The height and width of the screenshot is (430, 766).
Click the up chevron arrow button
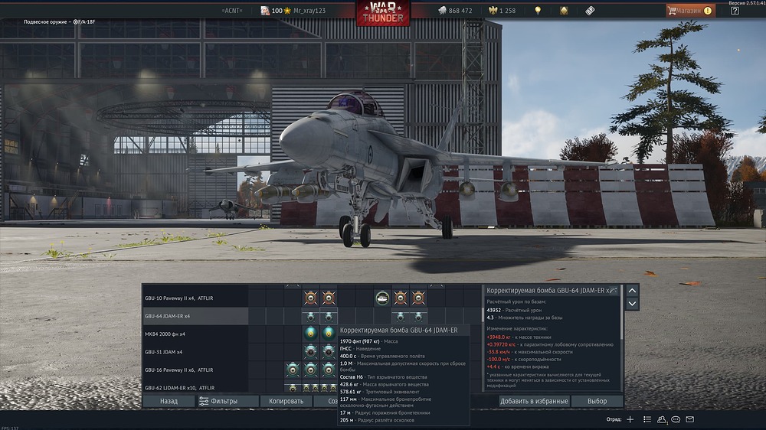point(632,291)
